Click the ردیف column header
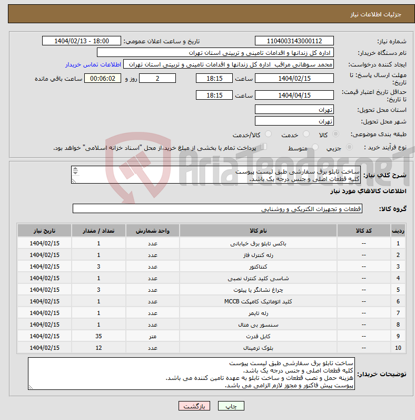The image size is (415, 420). click(x=398, y=231)
